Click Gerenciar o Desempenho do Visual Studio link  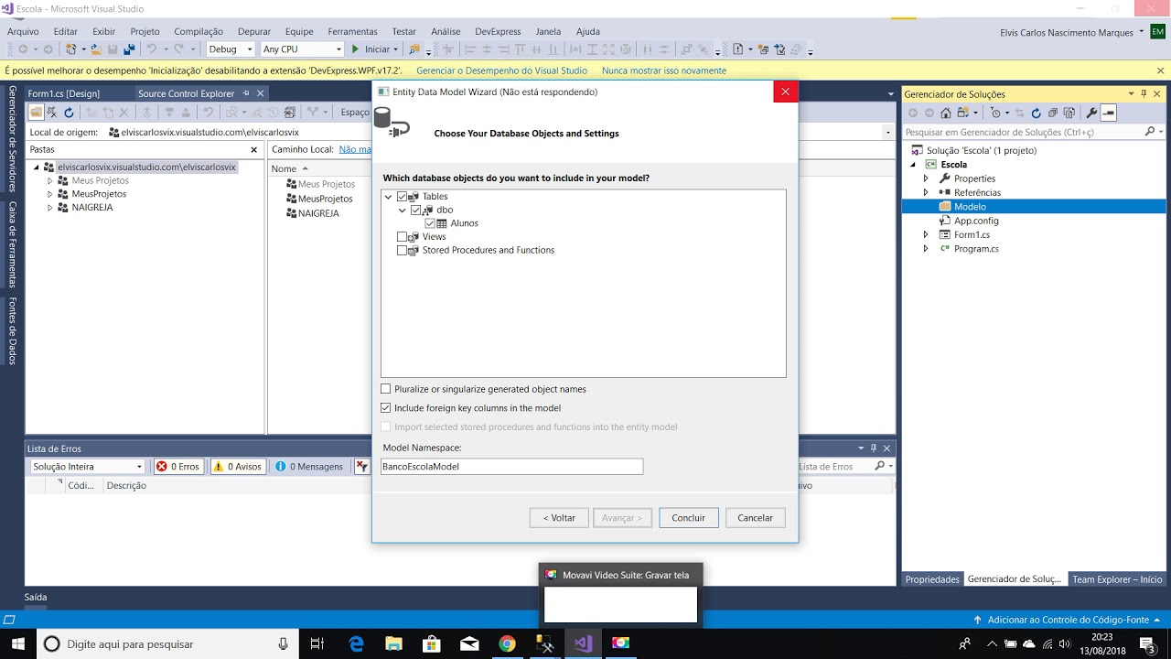tap(501, 70)
